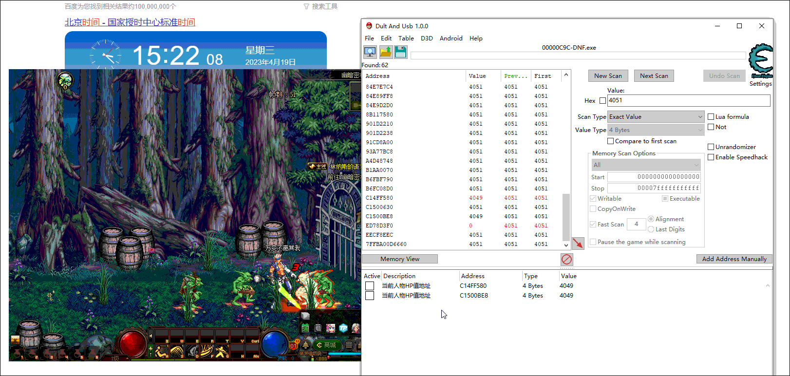Click the potion quick slot 1
Image resolution: width=790 pixels, height=376 pixels.
coord(18,353)
